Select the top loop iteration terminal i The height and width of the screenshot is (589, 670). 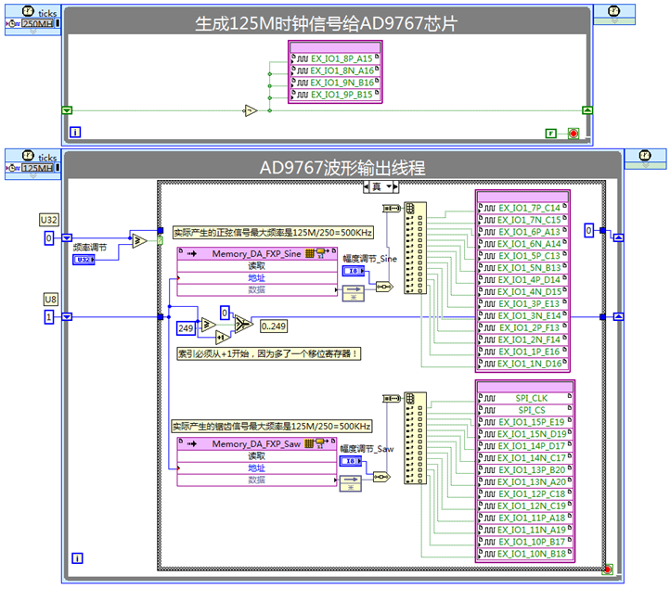[x=75, y=132]
